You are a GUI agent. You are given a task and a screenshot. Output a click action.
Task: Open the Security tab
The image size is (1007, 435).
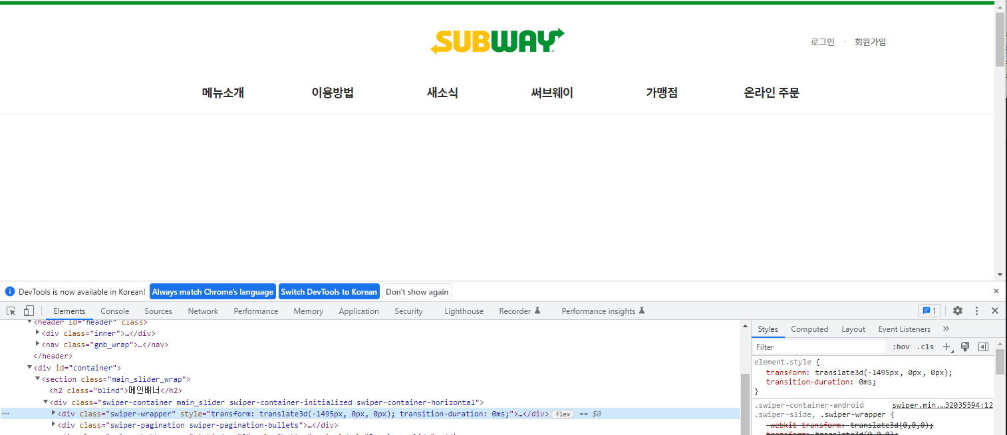pos(408,311)
